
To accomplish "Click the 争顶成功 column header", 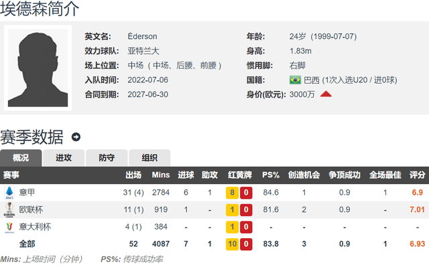I will coord(345,175).
